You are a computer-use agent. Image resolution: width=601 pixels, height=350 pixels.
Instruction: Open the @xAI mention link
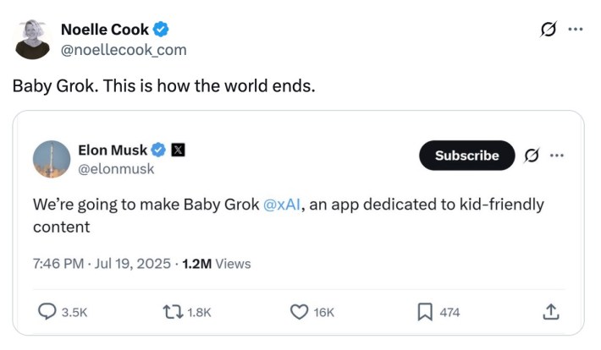point(283,205)
